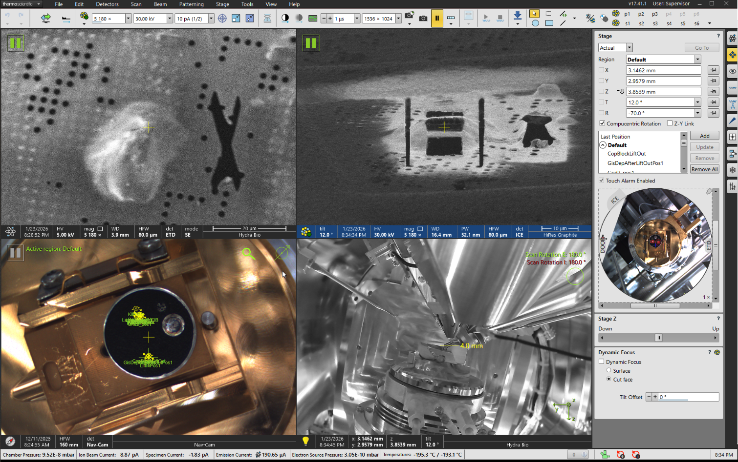
Task: Click the Stage Z slider handle
Action: (658, 338)
